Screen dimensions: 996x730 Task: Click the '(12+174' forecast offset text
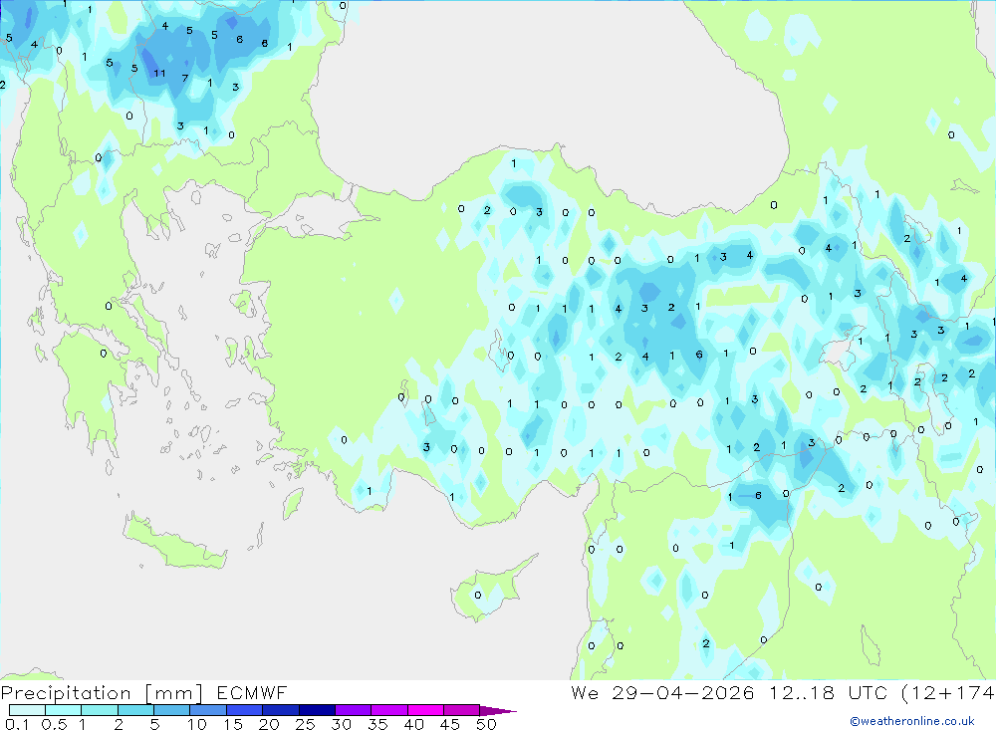tap(948, 692)
